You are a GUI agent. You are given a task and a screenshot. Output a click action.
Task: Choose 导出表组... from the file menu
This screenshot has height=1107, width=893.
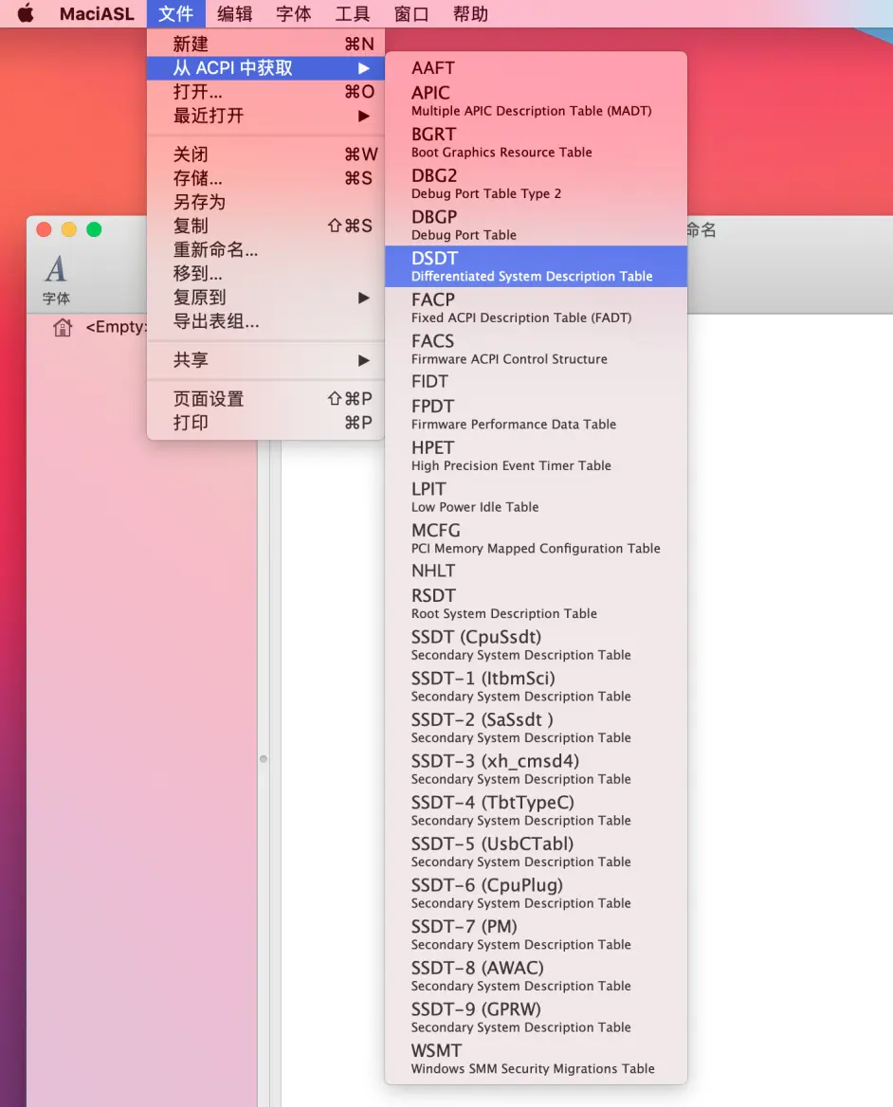click(x=265, y=321)
